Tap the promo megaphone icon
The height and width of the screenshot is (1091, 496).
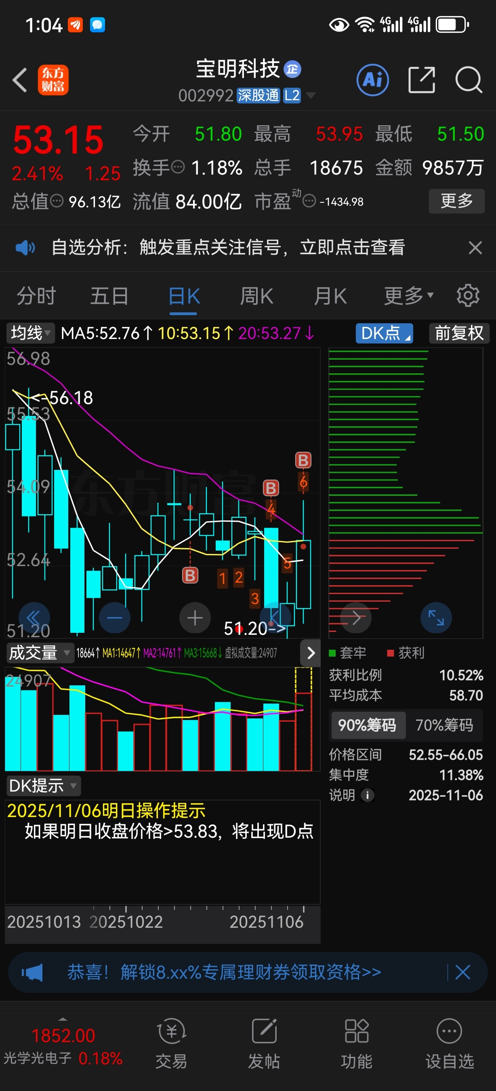click(32, 972)
